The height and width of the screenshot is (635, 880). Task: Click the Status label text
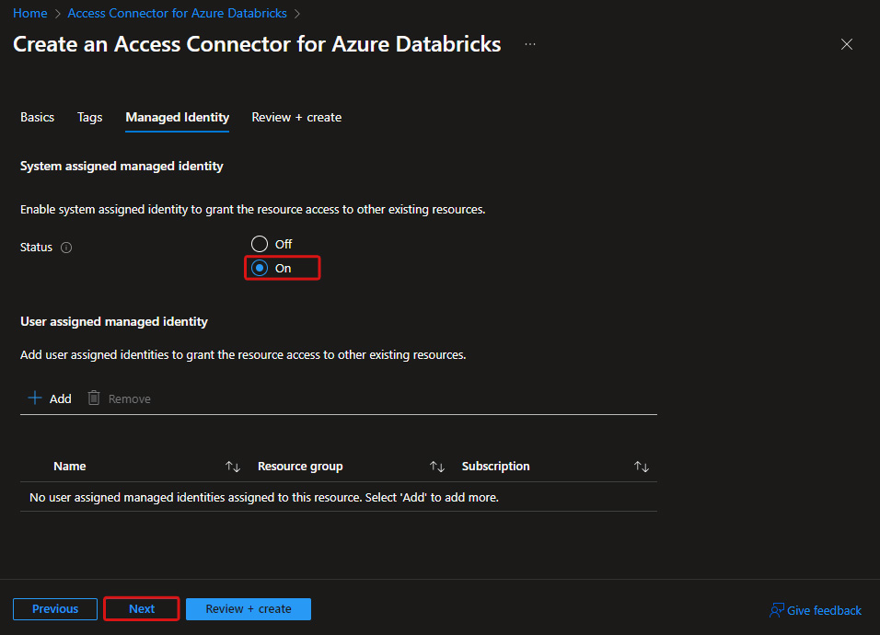(x=36, y=248)
